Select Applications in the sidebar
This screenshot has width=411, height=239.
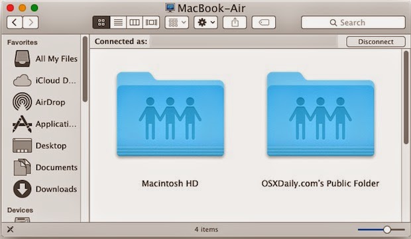44,124
